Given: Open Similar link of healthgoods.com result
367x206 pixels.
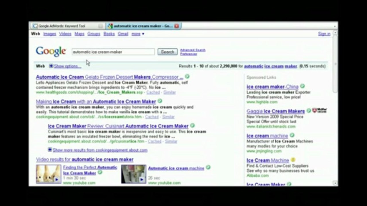Looking at the screenshot, I should click(x=169, y=92).
